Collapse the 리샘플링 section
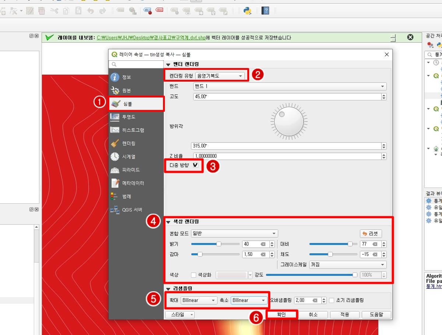The height and width of the screenshot is (335, 442). click(169, 289)
